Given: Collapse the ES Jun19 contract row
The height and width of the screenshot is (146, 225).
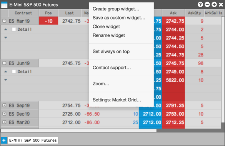Looking at the screenshot, I should click(x=4, y=63).
